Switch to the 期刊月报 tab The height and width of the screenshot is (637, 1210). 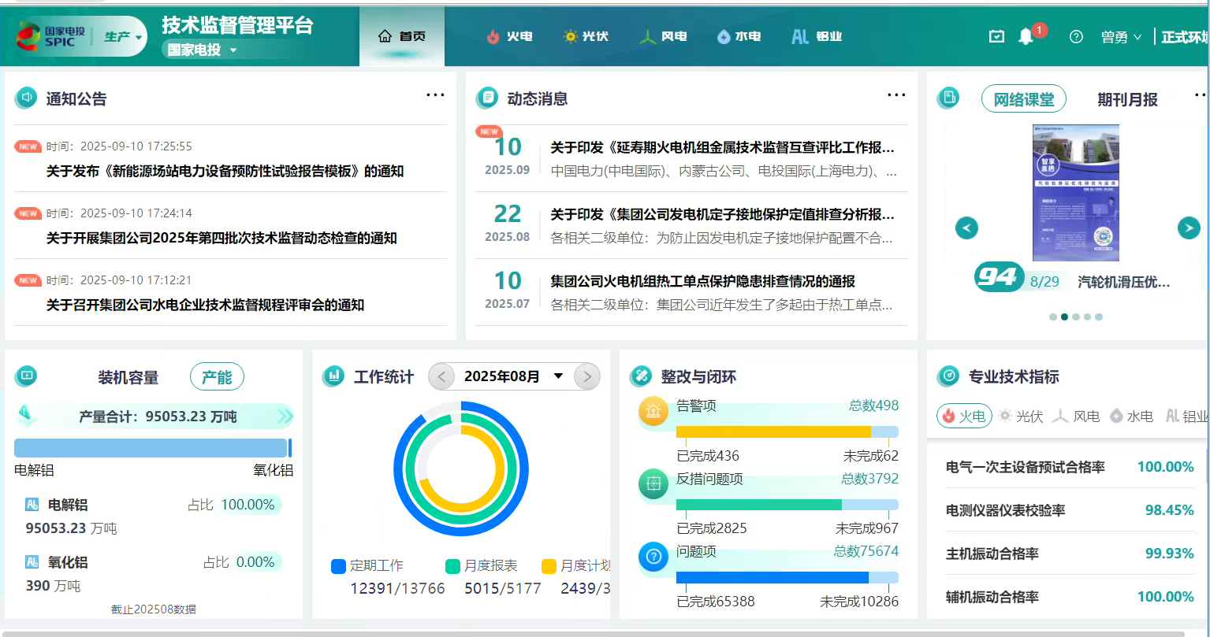click(x=1127, y=99)
